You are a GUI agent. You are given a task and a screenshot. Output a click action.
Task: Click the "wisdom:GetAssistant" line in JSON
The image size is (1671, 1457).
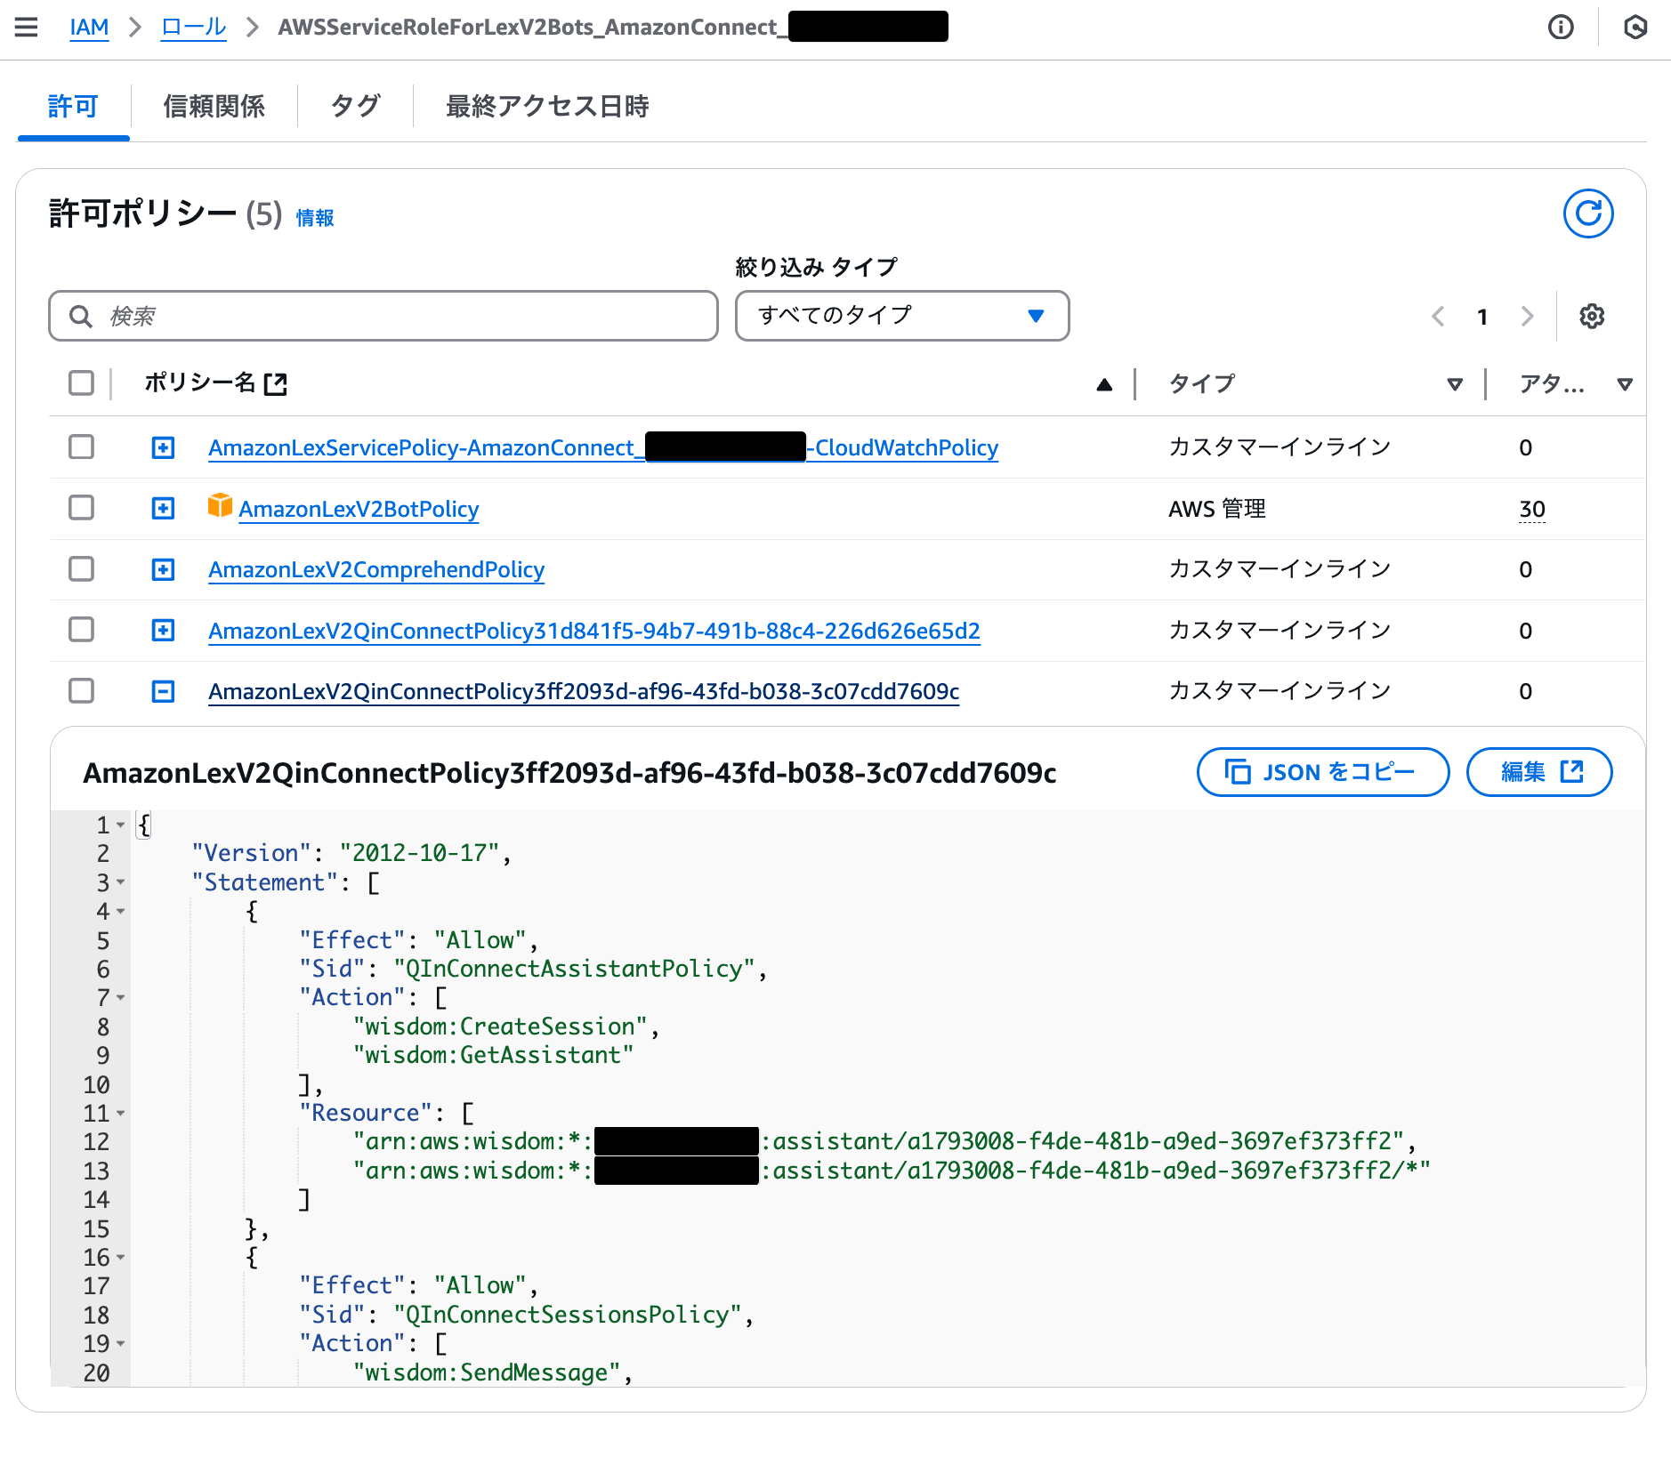tap(494, 1055)
